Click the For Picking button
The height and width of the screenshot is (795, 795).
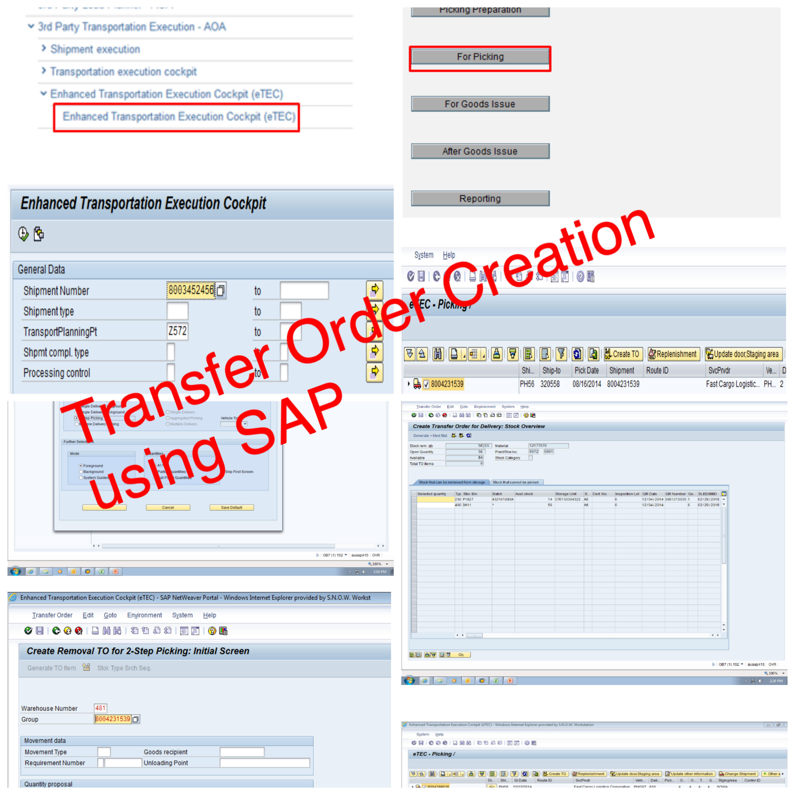click(x=480, y=57)
